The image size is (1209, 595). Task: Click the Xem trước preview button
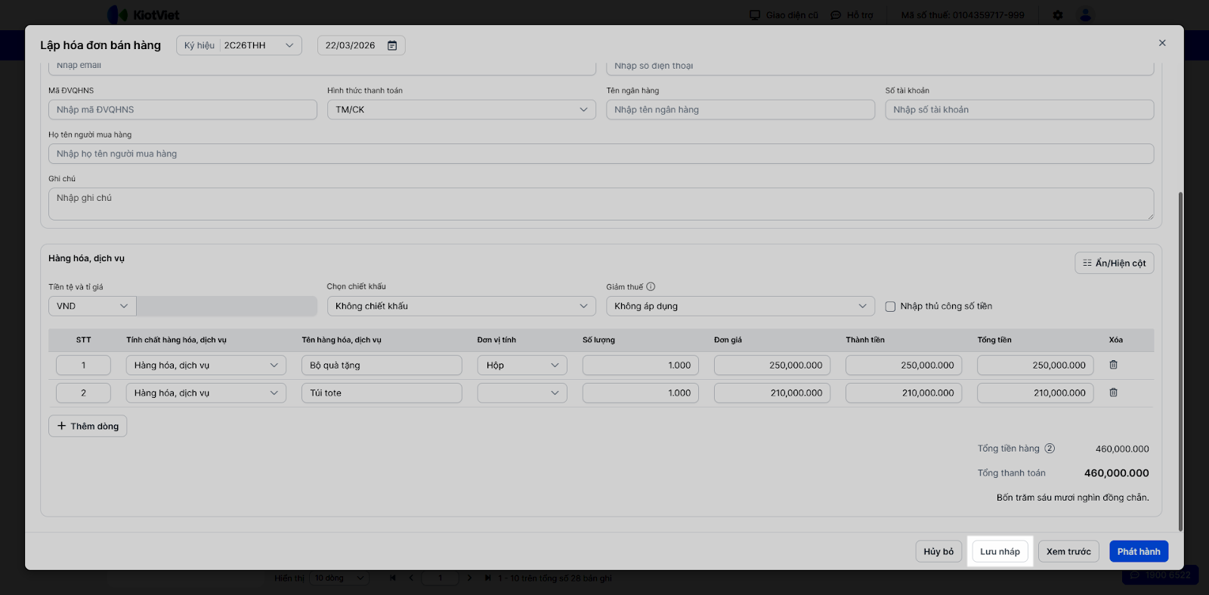pos(1068,551)
